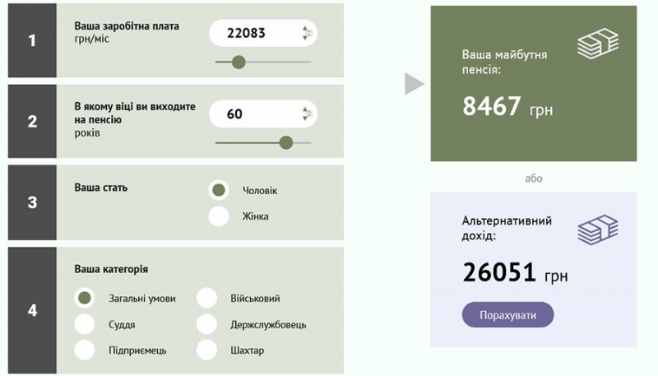This screenshot has height=376, width=658.
Task: Click the step number 1 block
Action: [x=32, y=40]
